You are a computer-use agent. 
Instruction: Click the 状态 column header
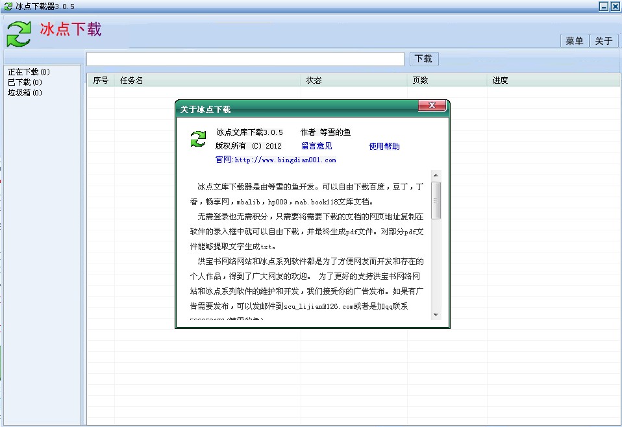[314, 80]
